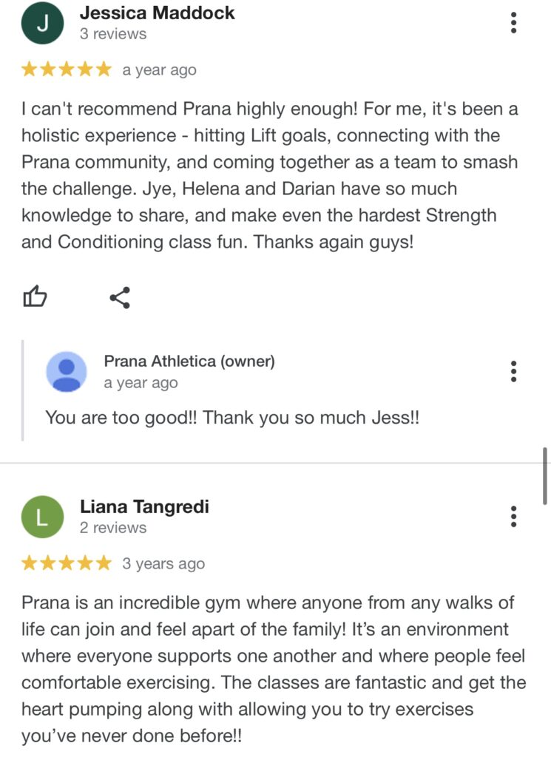Open Jessica Maddock's profile name
The image size is (551, 757).
pyautogui.click(x=157, y=13)
